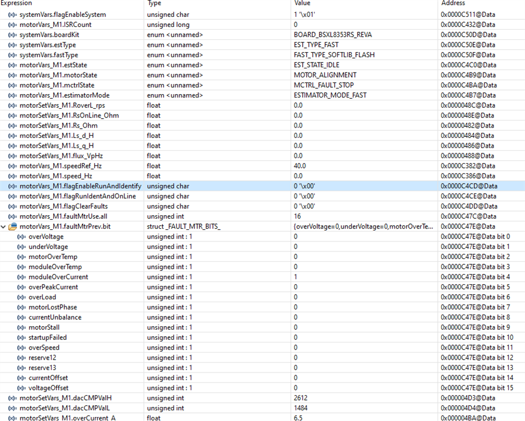
Task: Click the EST_TYPE_FAST value
Action: 316,45
